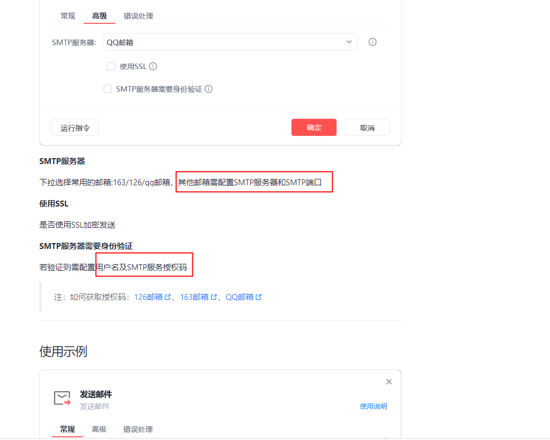550x440 pixels.
Task: Click the SMTP服务器需要身份验证 heading text
Action: (86, 246)
